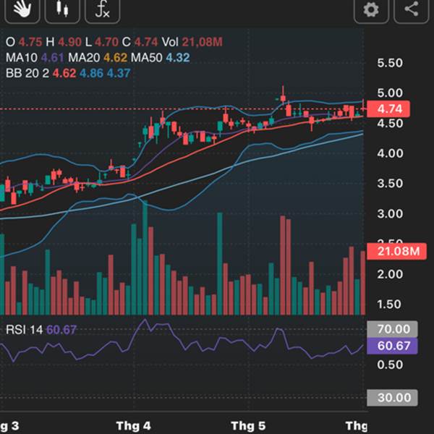Tap the share chart icon
Viewport: 434px width, 434px height.
(412, 10)
